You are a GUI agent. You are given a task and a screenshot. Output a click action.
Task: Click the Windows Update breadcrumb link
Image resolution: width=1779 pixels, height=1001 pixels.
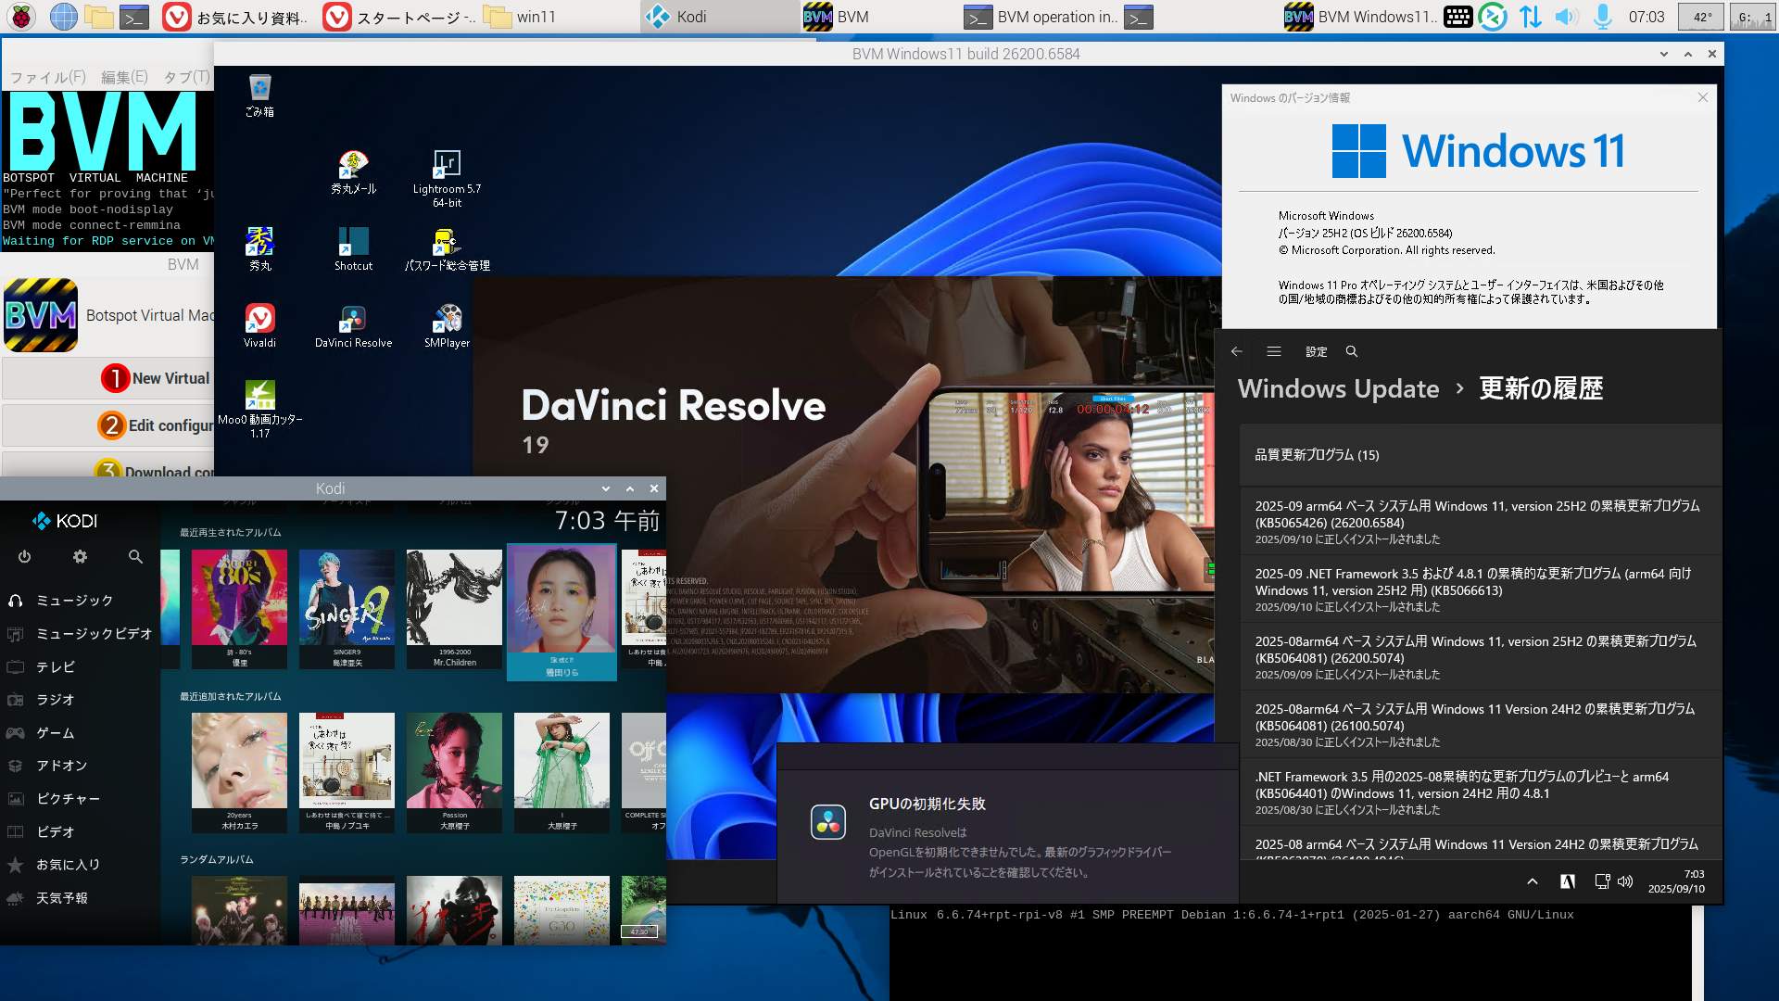(1338, 388)
